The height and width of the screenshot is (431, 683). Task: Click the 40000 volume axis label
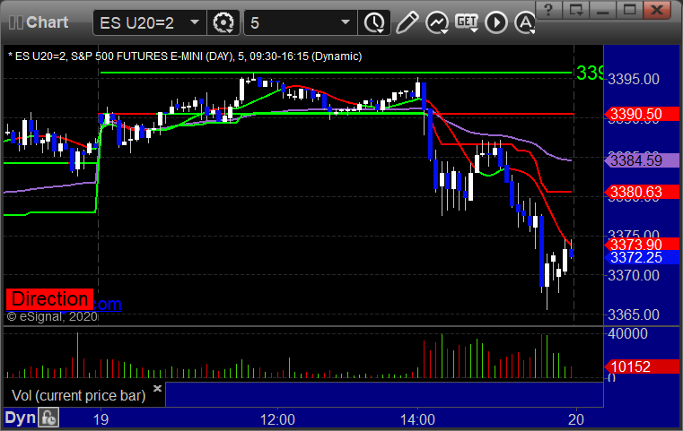pyautogui.click(x=627, y=333)
